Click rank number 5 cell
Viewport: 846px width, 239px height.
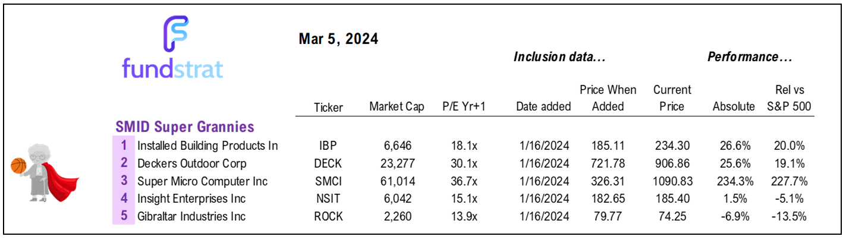[x=124, y=216]
